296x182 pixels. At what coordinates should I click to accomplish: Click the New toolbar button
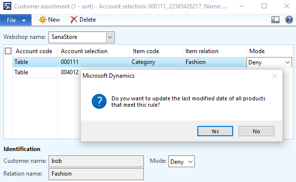[x=49, y=20]
